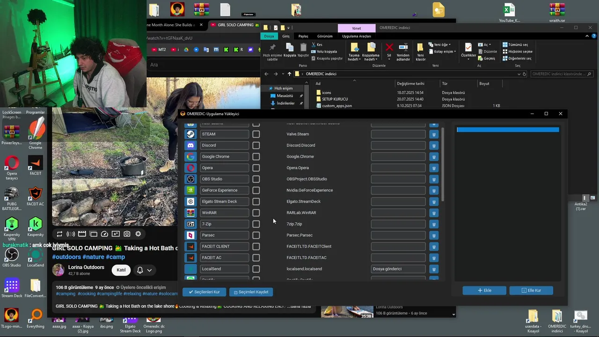Delete the WinRAR row with its trash icon
This screenshot has width=599, height=337.
click(434, 212)
